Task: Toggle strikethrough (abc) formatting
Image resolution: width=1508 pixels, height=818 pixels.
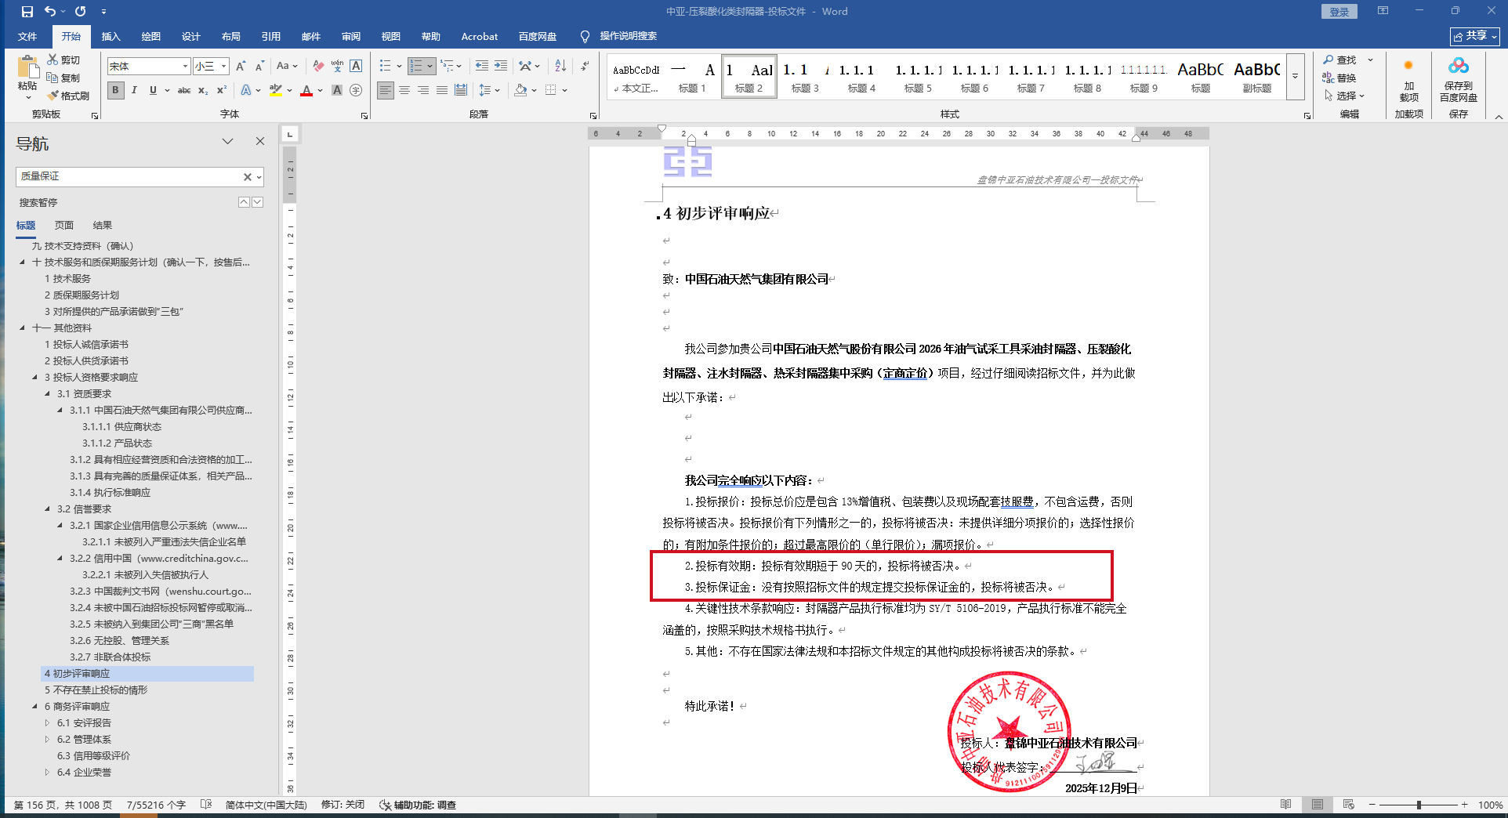Action: coord(184,90)
